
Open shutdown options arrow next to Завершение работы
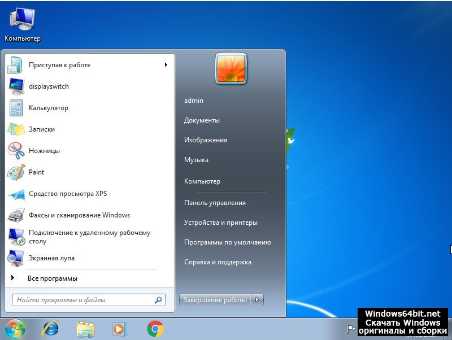(258, 300)
